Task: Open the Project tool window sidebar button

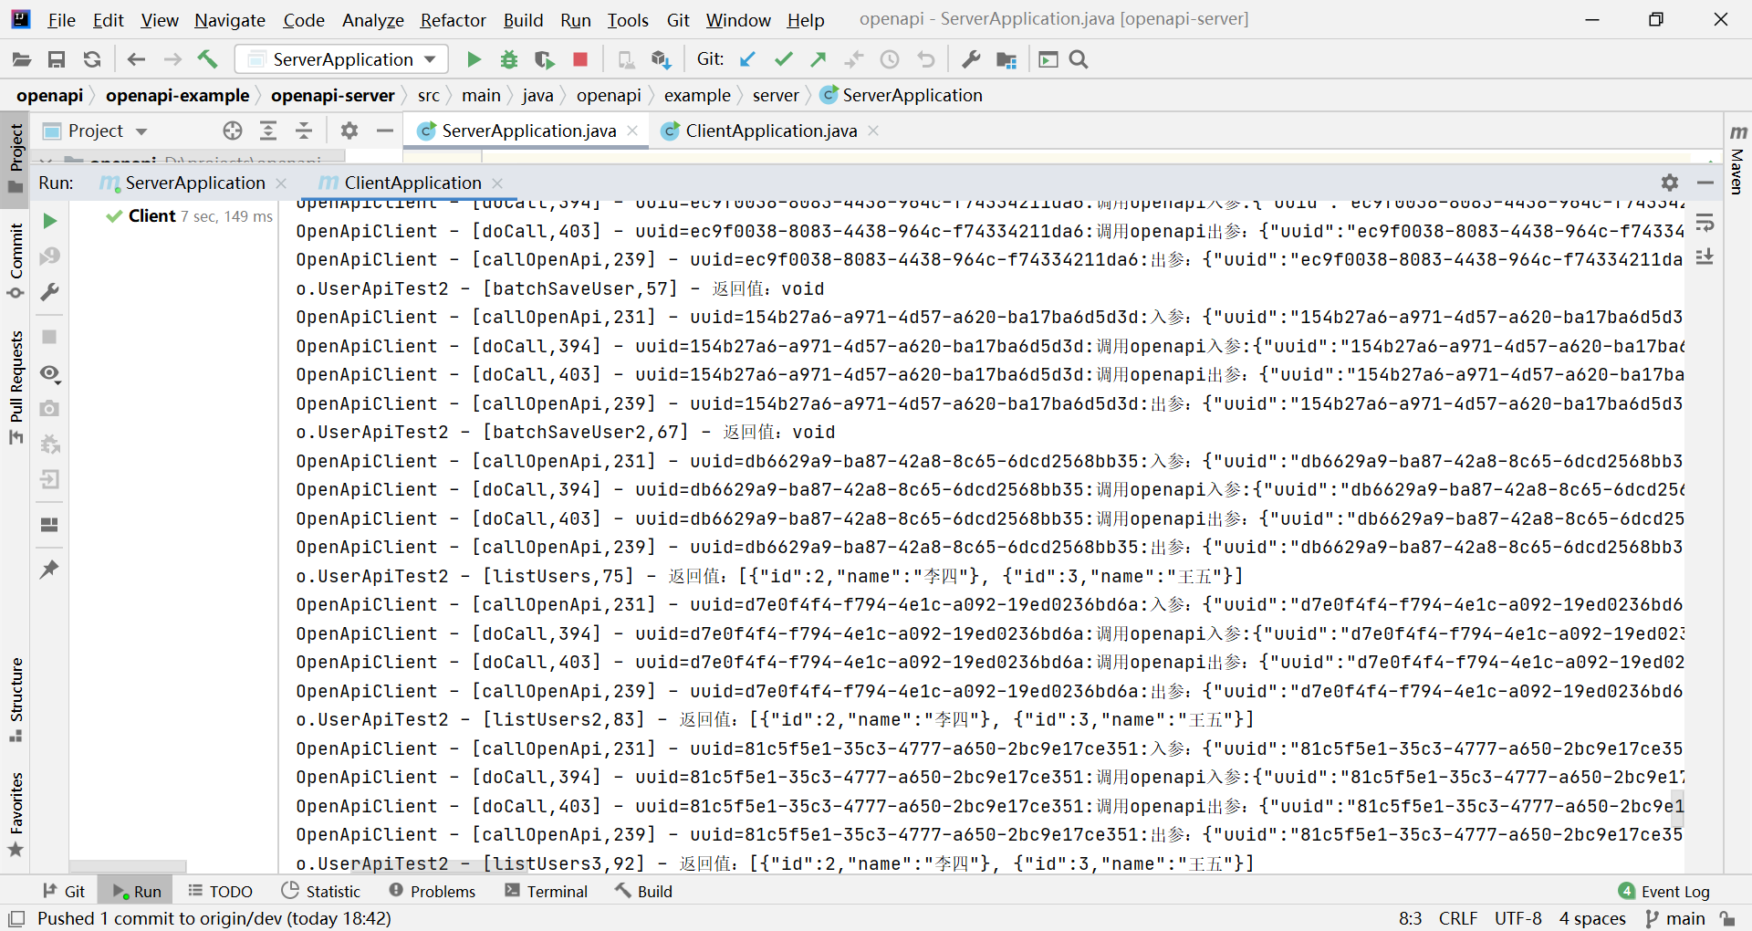Action: 16,158
